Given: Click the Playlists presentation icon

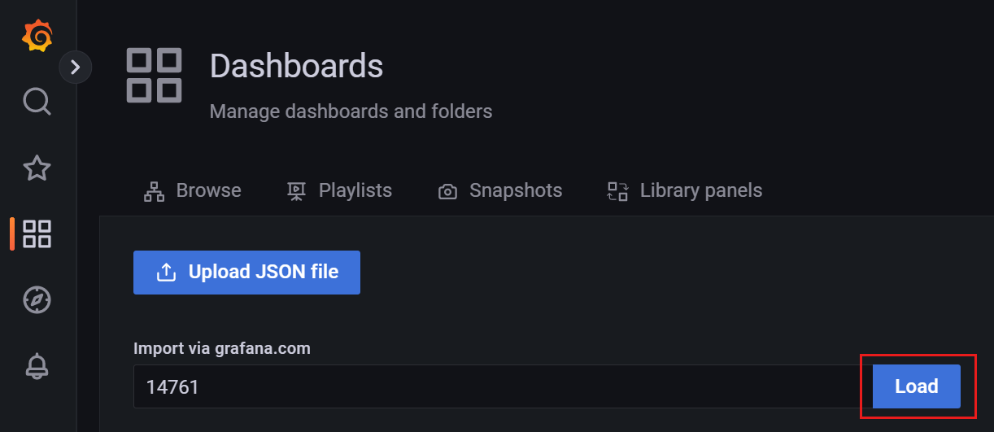Looking at the screenshot, I should [x=296, y=191].
